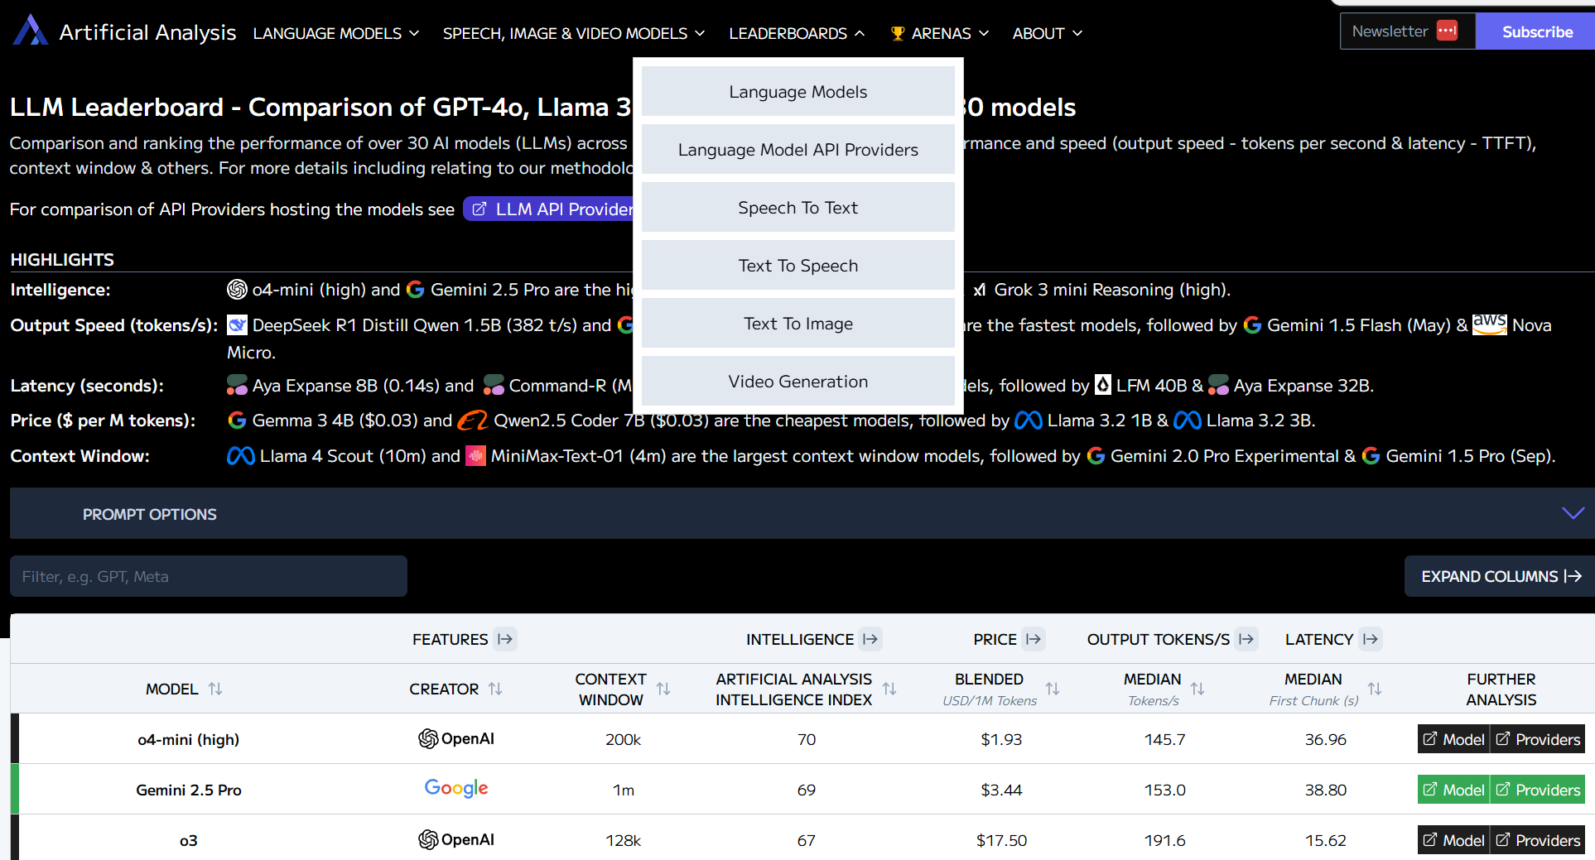This screenshot has height=860, width=1595.
Task: Open Model analysis for Gemini 2.5 Pro
Action: point(1453,790)
